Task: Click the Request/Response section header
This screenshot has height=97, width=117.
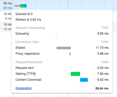Action: click(29, 62)
